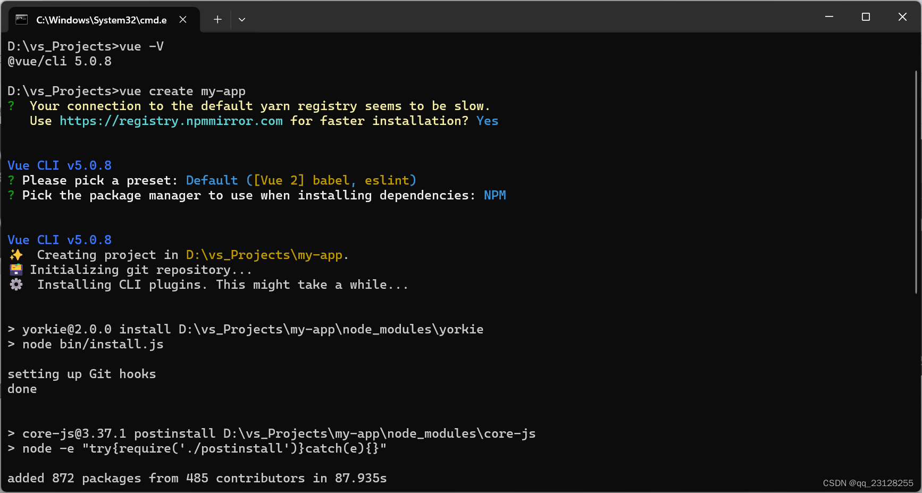
Task: Maximize the terminal window
Action: (x=866, y=17)
